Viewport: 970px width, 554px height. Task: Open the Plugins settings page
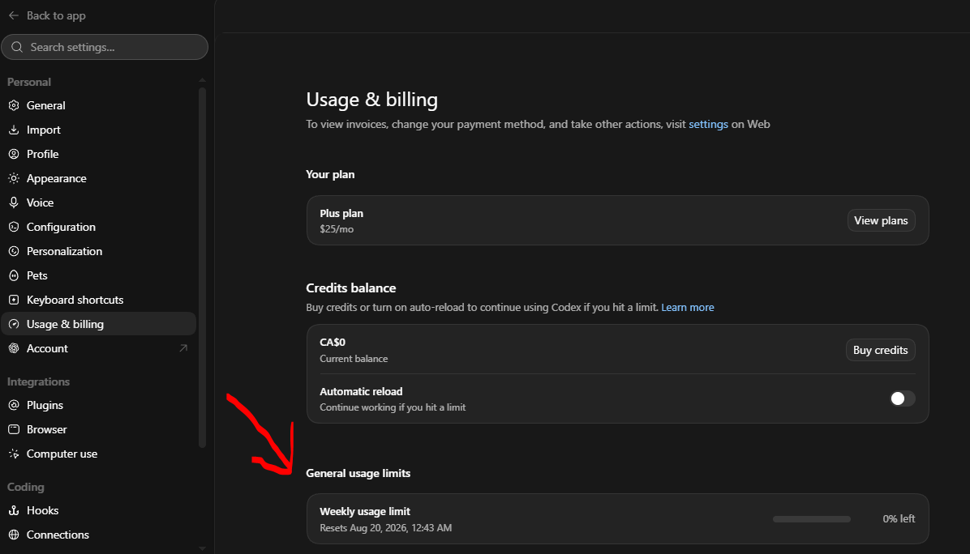click(x=99, y=405)
